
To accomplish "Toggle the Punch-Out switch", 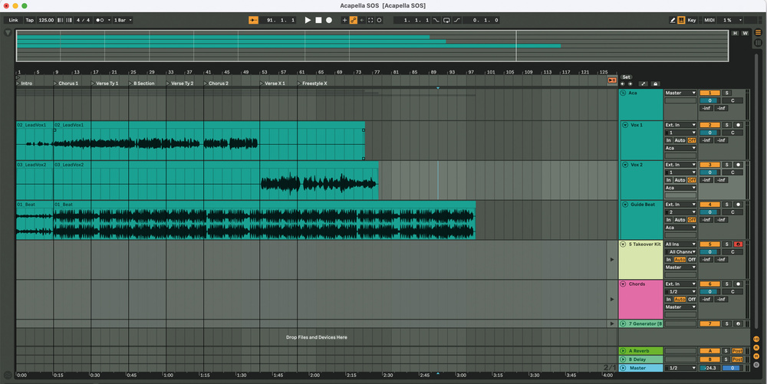I will click(457, 20).
